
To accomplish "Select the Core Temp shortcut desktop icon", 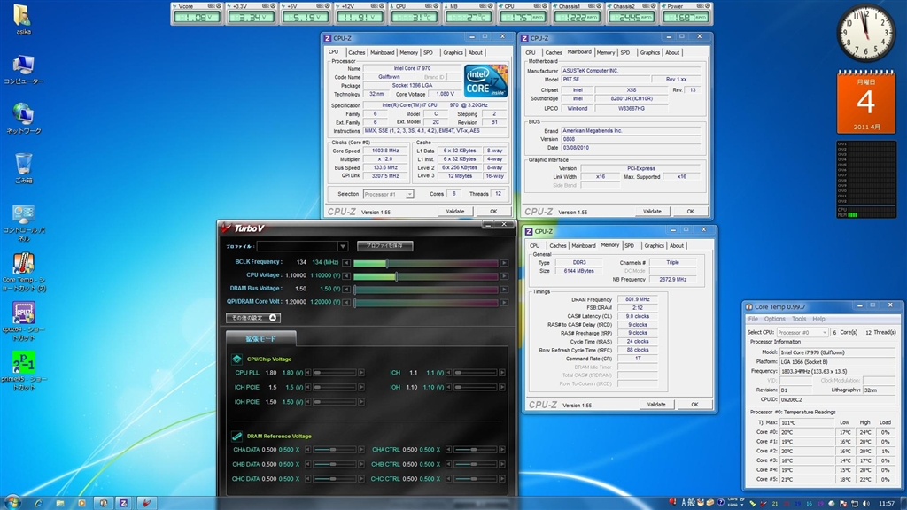I will point(23,272).
